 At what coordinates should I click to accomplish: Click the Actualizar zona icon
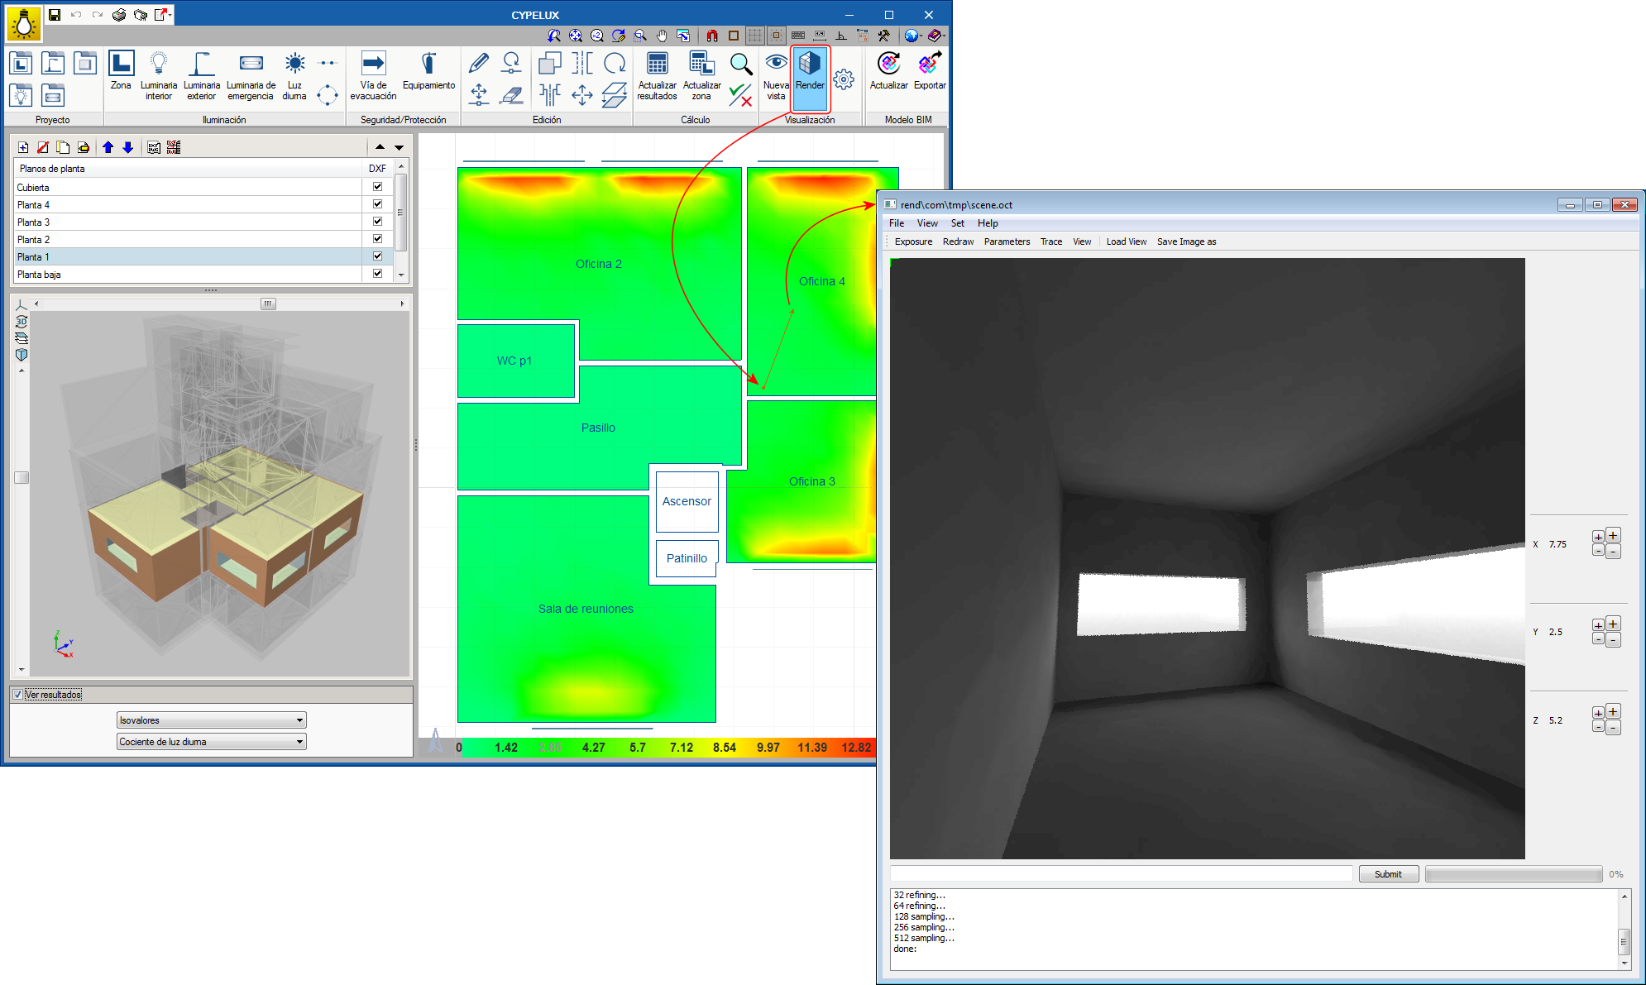click(701, 63)
